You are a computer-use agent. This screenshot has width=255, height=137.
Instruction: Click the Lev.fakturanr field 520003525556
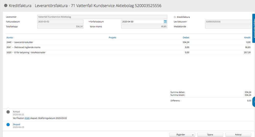click(x=228, y=22)
